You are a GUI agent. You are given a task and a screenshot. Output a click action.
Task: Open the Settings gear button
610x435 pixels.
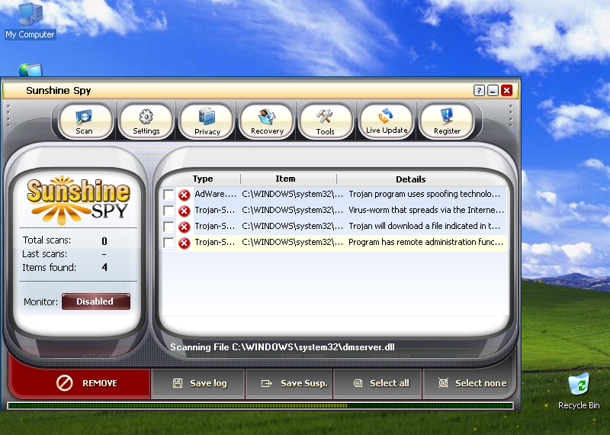(146, 121)
